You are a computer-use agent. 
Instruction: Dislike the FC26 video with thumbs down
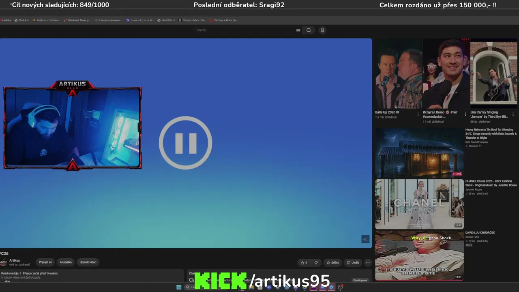point(316,263)
